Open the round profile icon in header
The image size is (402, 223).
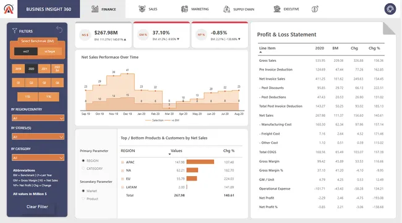pos(390,9)
